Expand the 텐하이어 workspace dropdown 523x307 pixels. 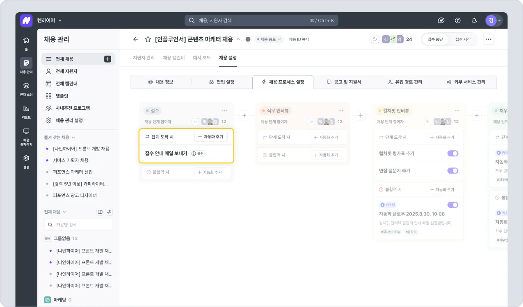60,20
